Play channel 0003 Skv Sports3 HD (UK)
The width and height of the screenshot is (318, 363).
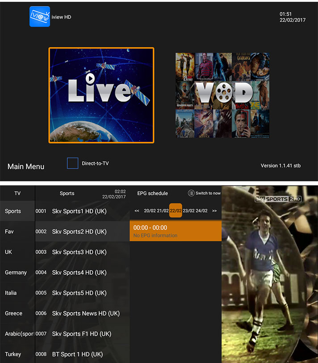[x=82, y=252]
